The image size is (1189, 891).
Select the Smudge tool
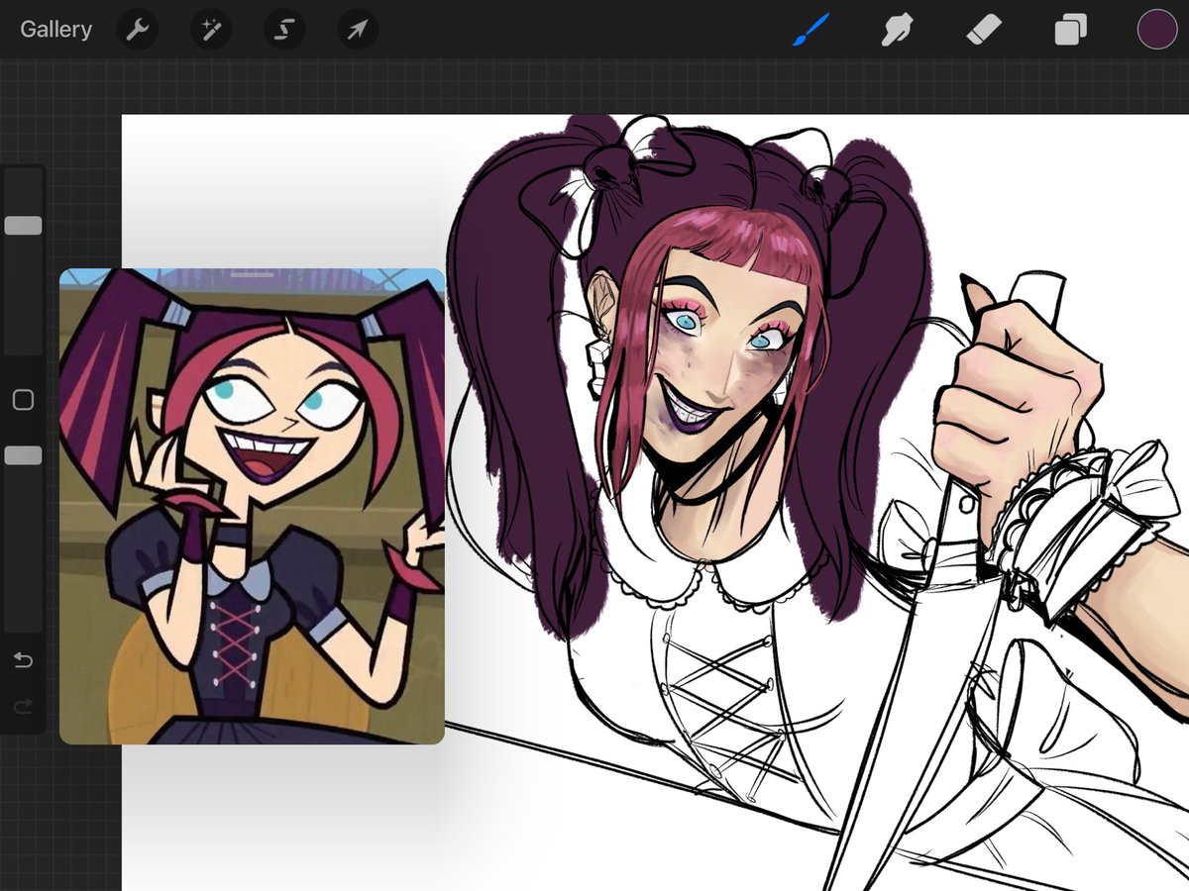point(897,30)
